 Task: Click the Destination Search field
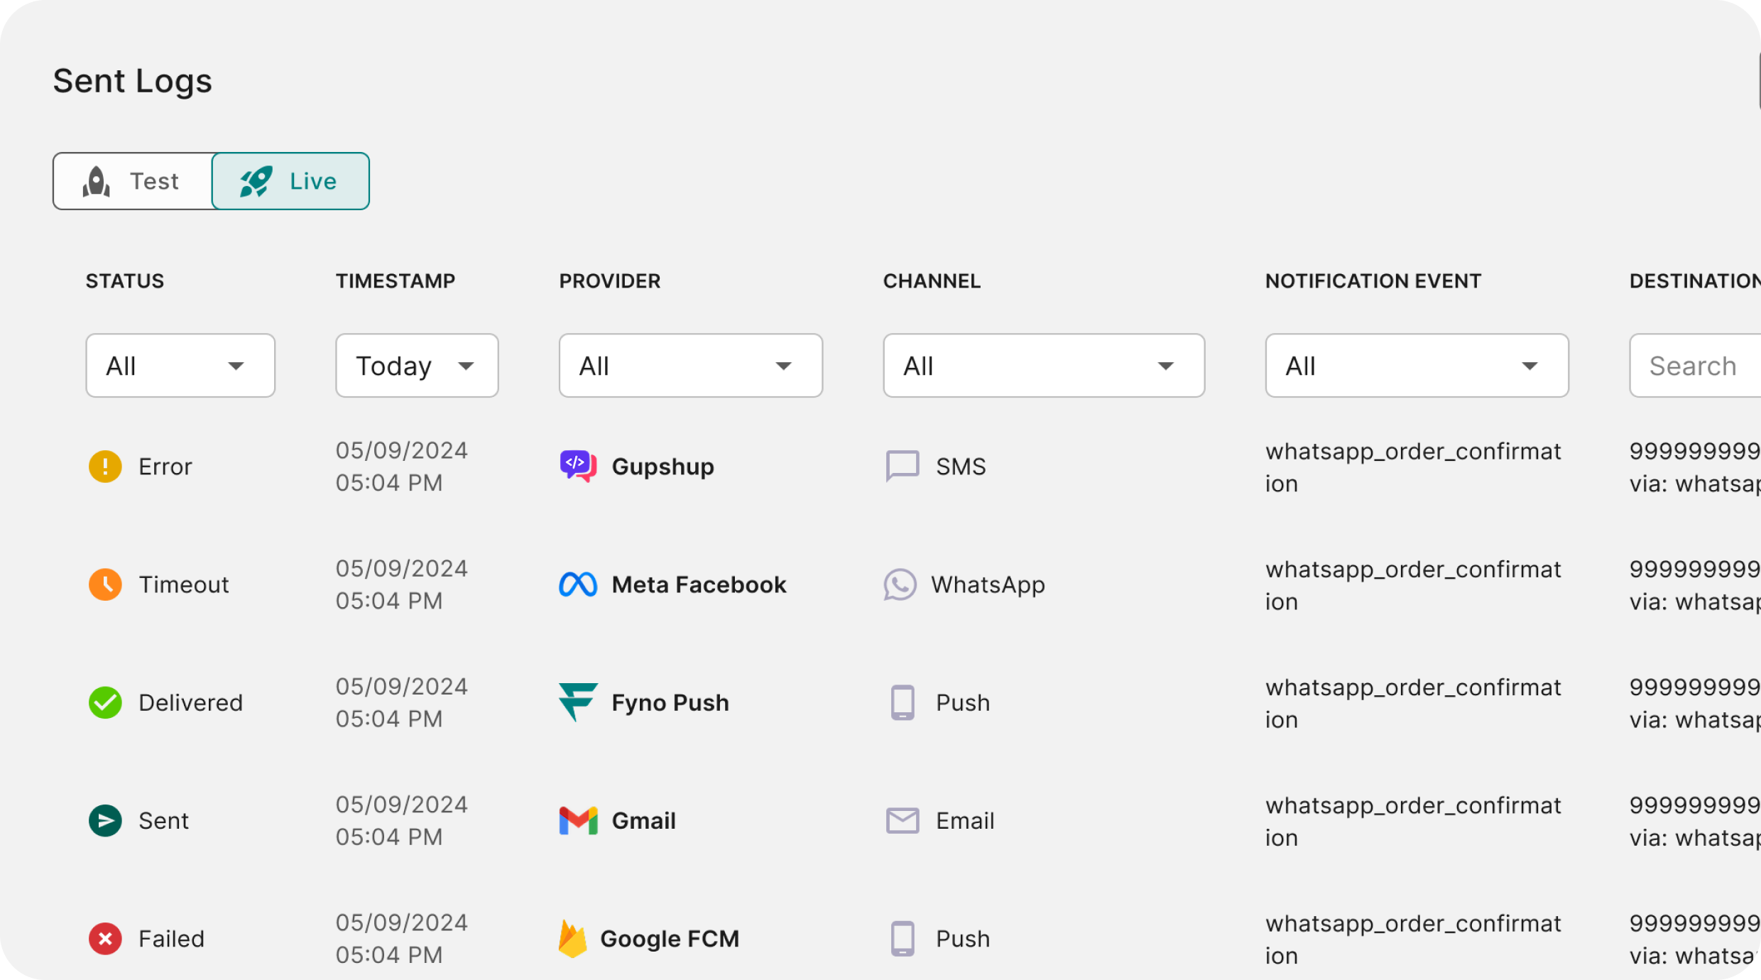[1696, 366]
